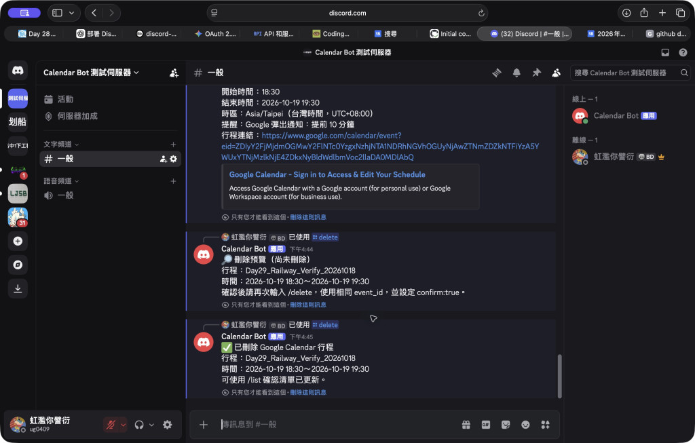Click delete command tag in 下午4:44 message

click(x=325, y=237)
